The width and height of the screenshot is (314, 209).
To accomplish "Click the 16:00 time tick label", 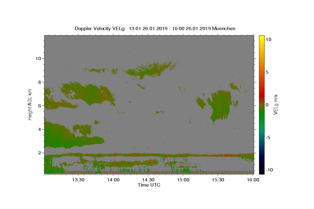I will [253, 180].
